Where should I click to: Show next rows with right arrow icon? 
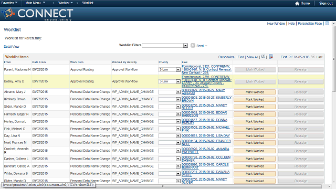[x=313, y=57]
